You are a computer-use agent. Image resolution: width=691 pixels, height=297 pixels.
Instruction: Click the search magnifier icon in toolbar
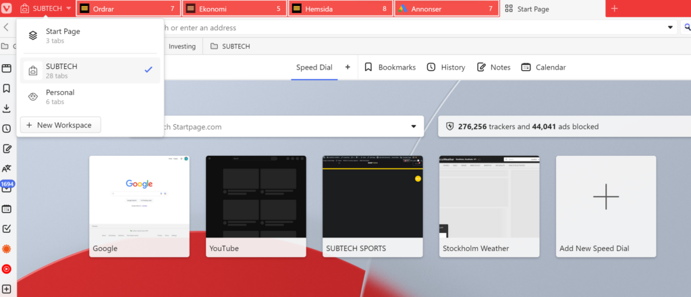pyautogui.click(x=687, y=27)
